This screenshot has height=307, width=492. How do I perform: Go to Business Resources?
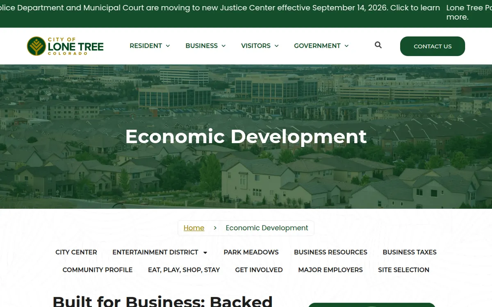(330, 252)
